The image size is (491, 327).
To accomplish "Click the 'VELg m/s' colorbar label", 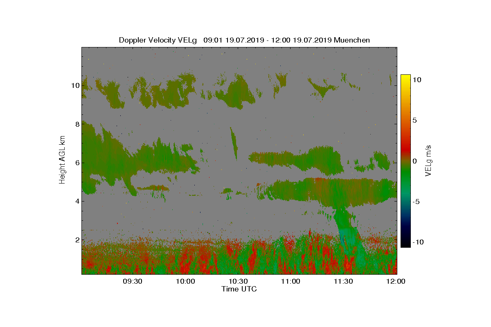I will [x=428, y=160].
